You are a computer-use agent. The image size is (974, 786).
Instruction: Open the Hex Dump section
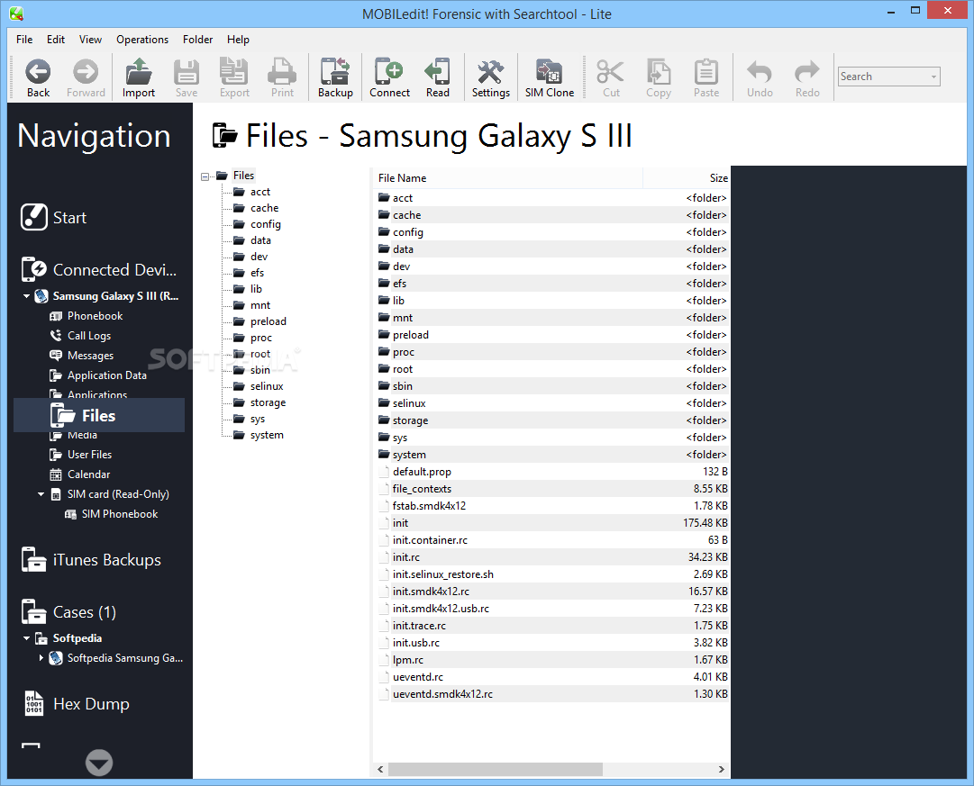point(77,703)
